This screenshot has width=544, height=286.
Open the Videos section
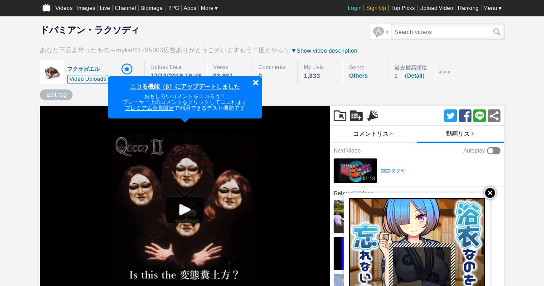64,8
